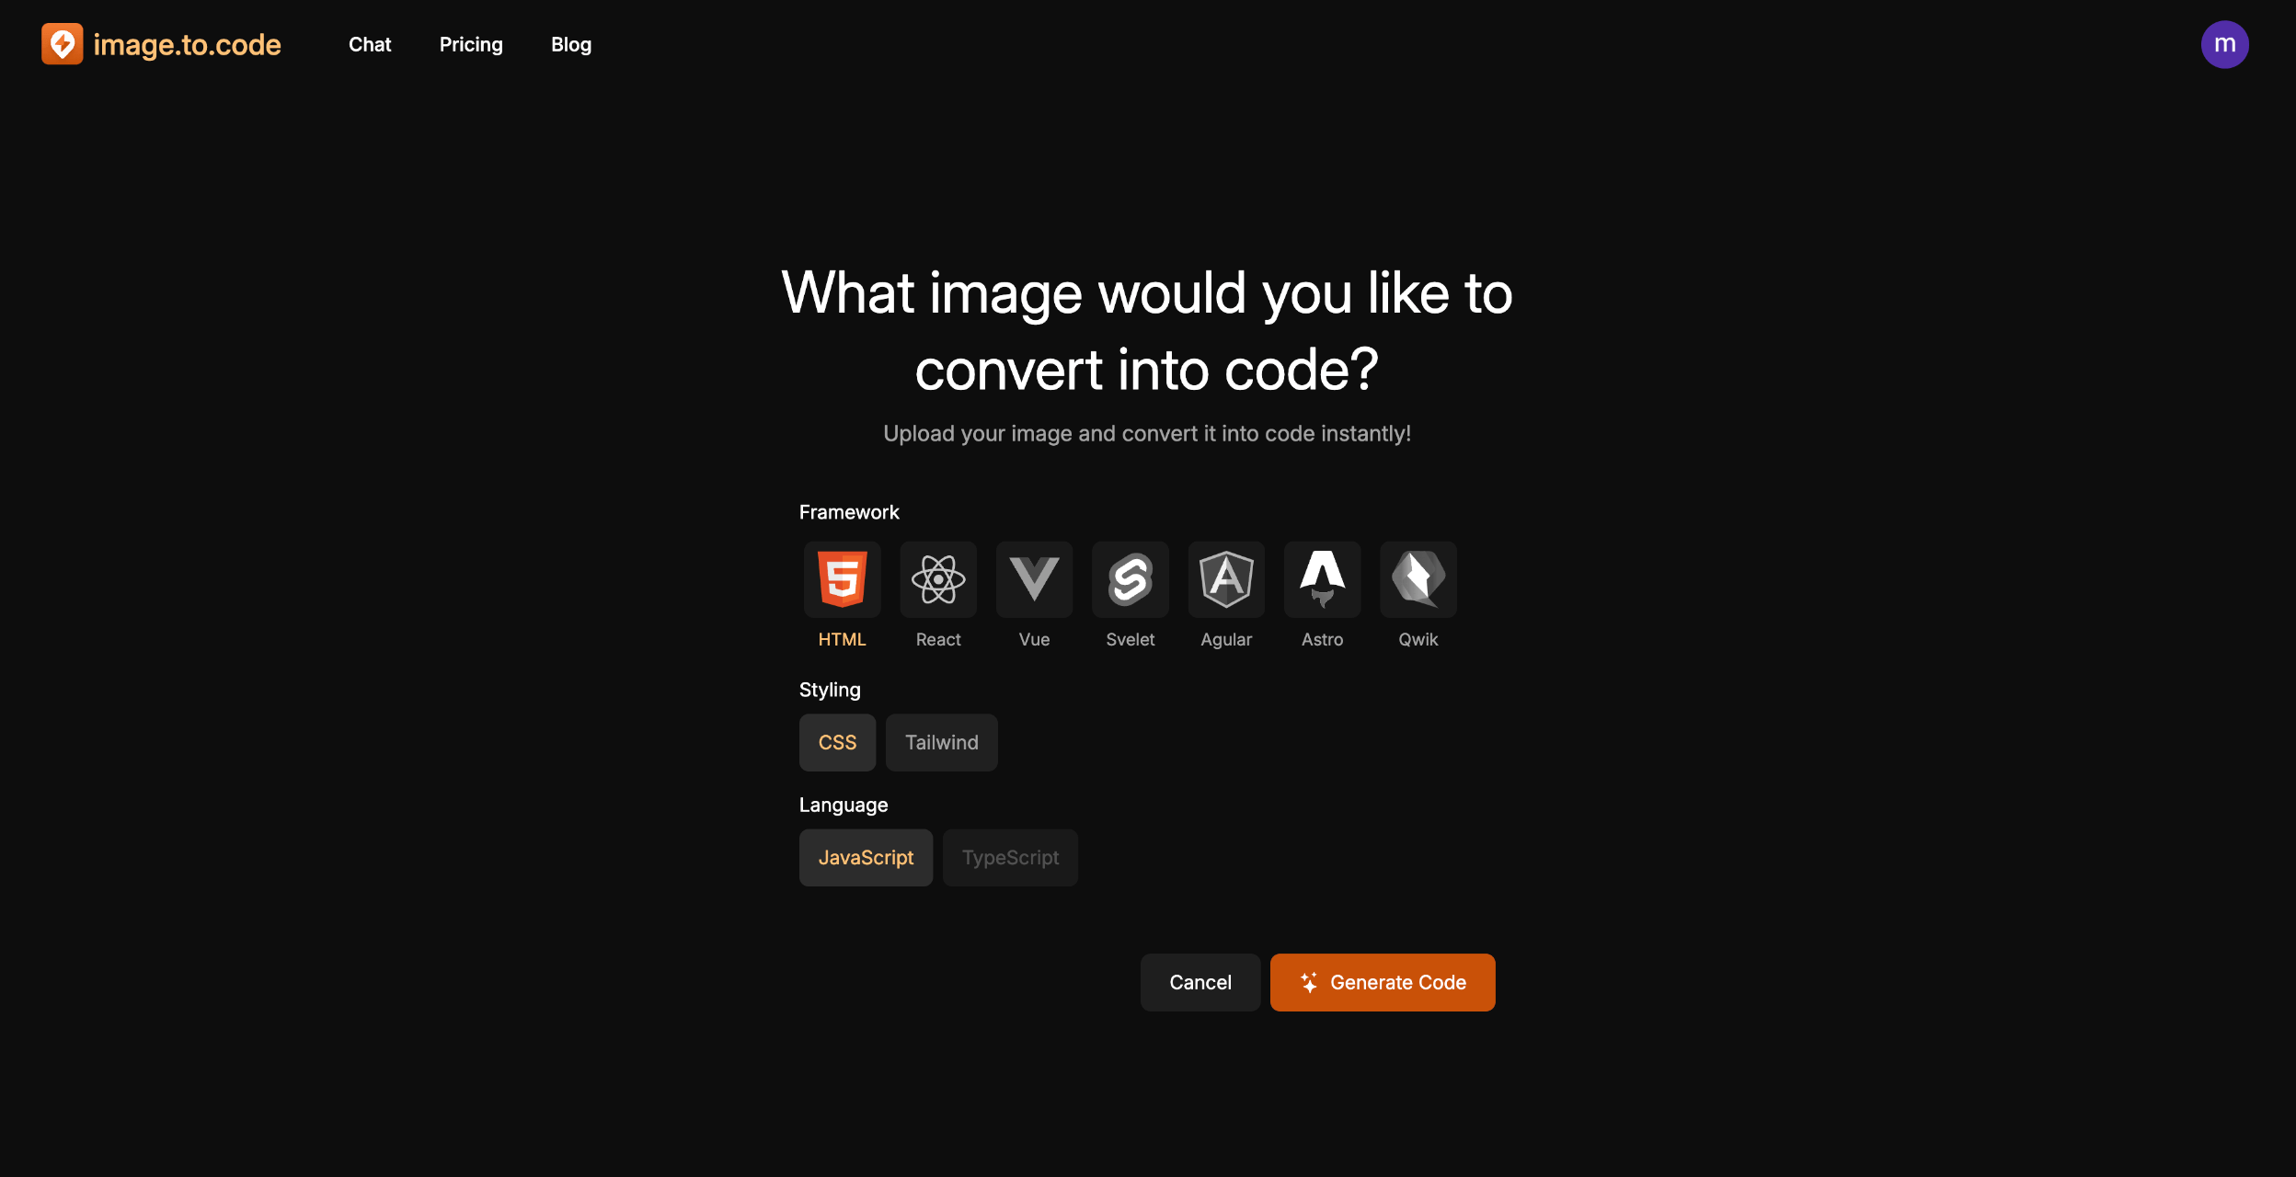The height and width of the screenshot is (1177, 2296).
Task: Select CSS styling option
Action: coord(837,742)
